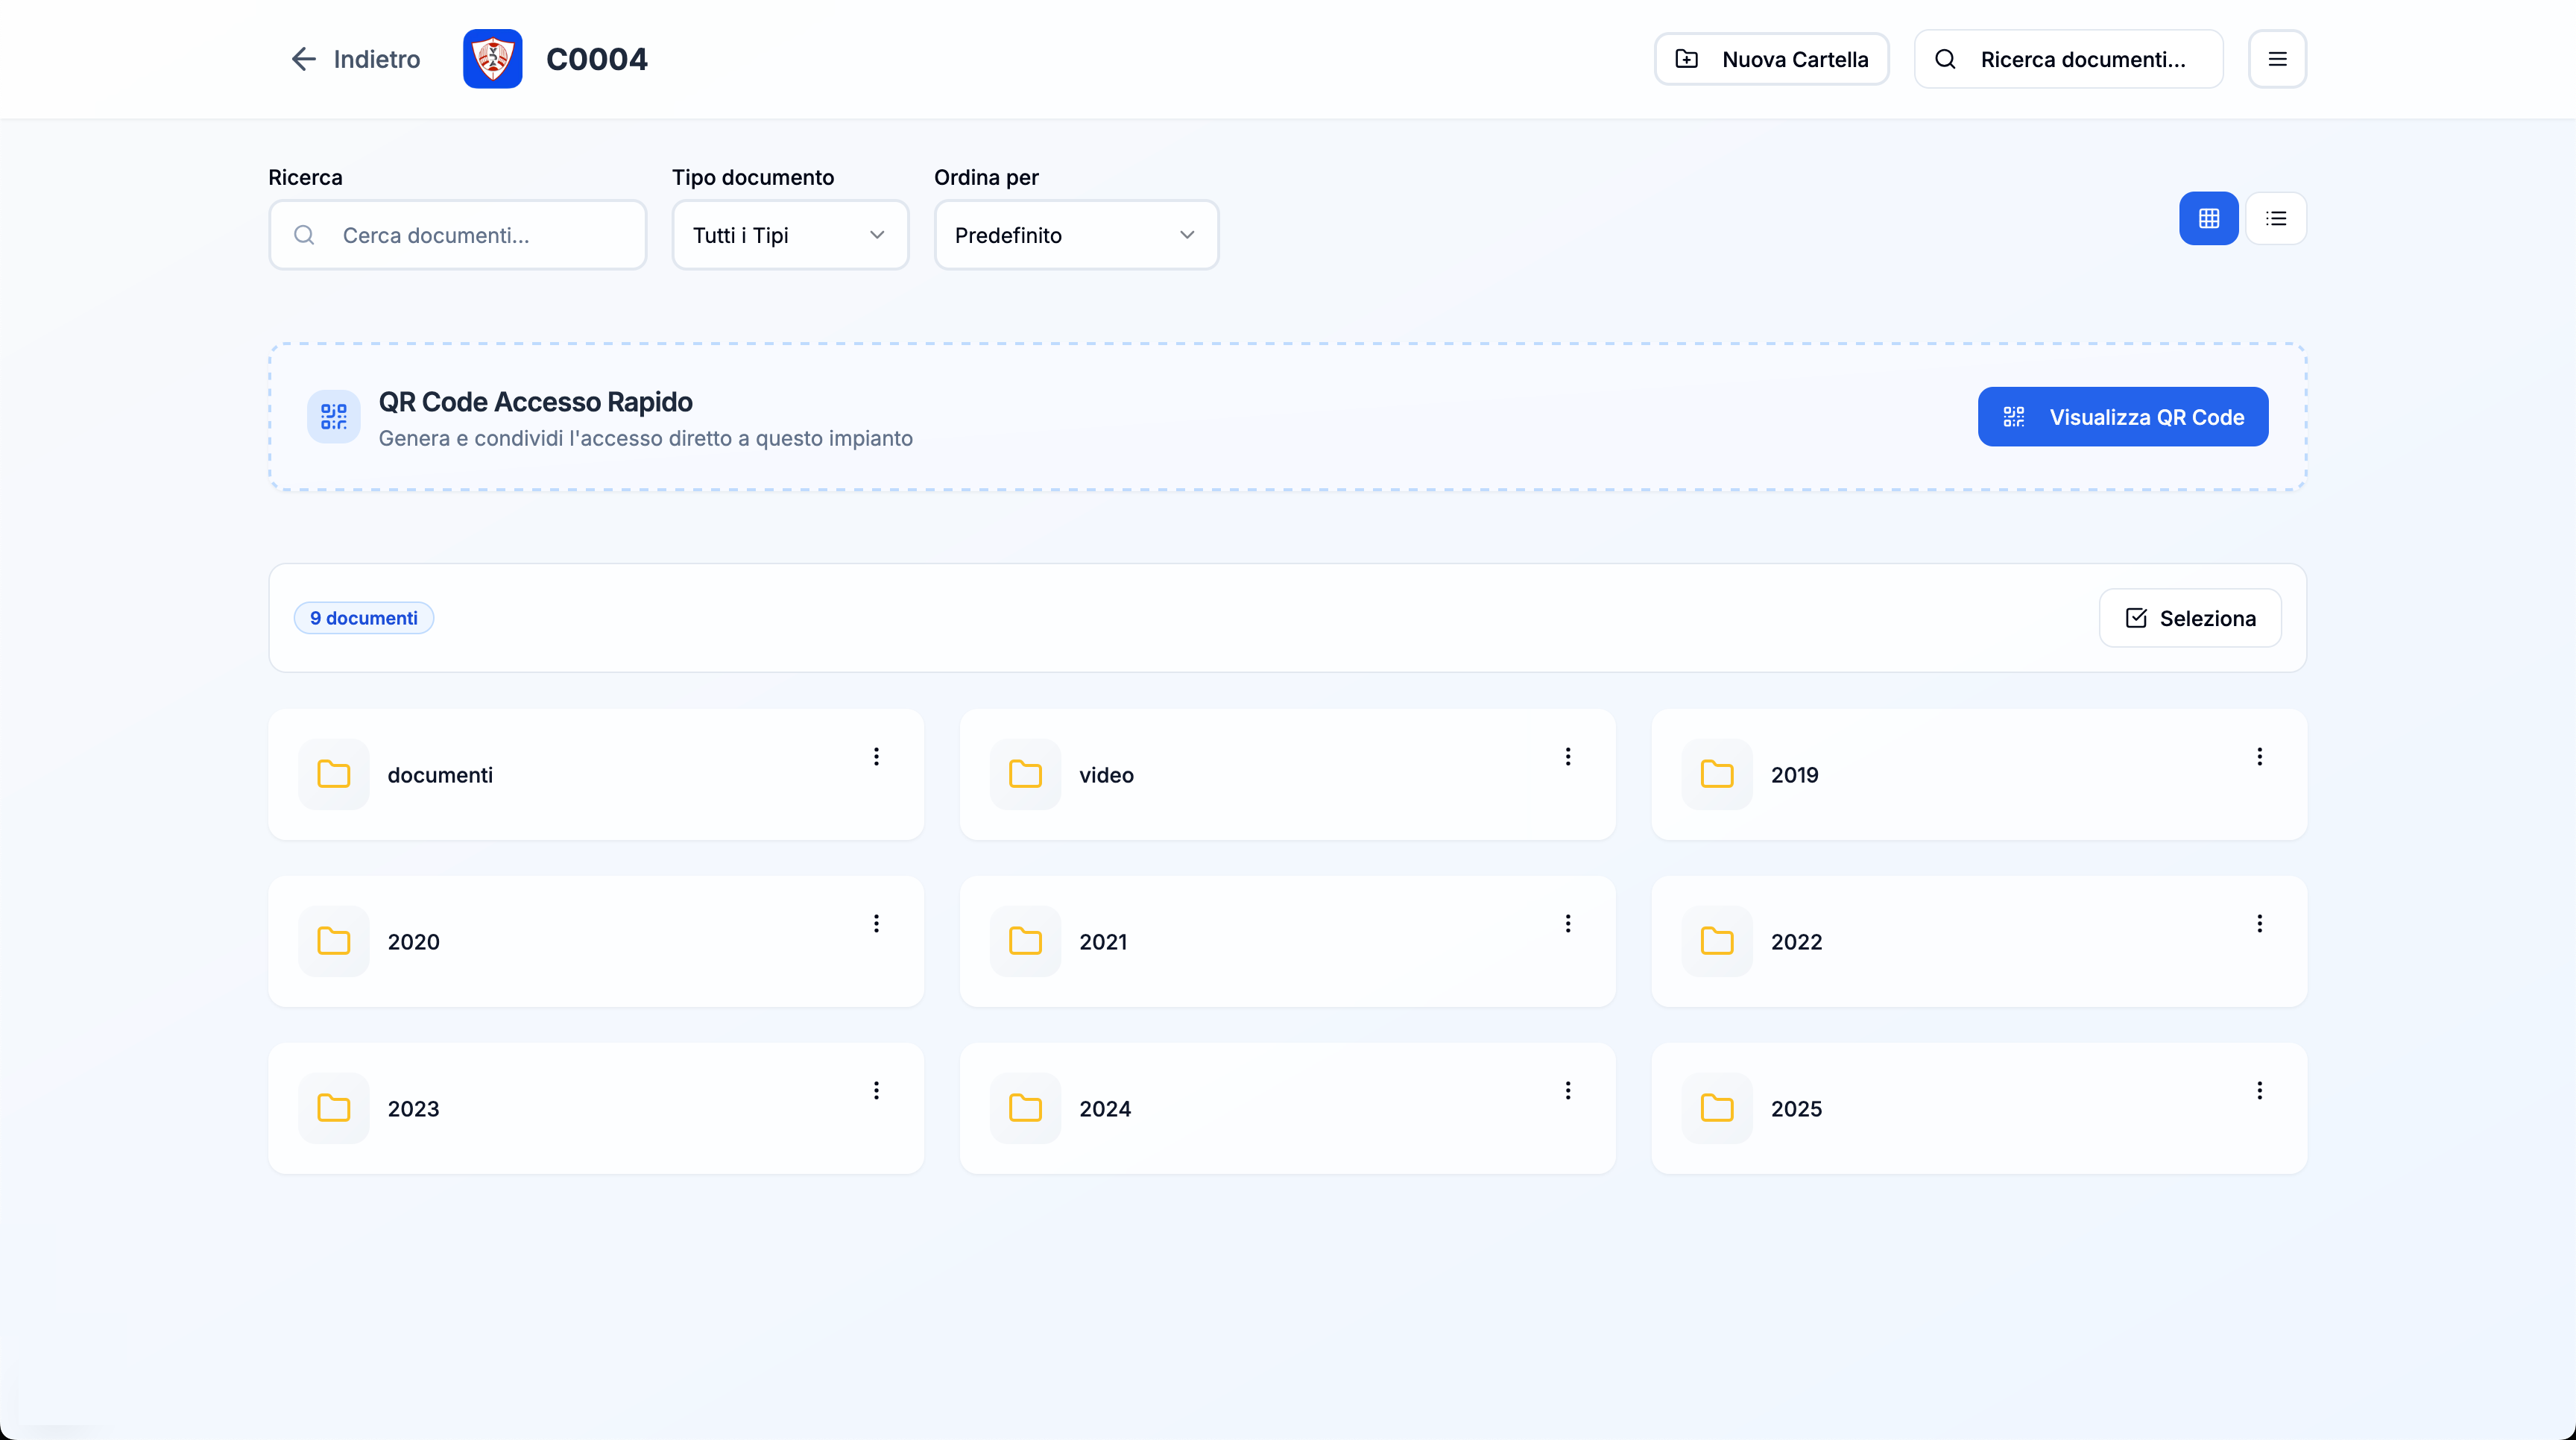This screenshot has height=1440, width=2576.
Task: Go back with Indietro
Action: tap(355, 59)
